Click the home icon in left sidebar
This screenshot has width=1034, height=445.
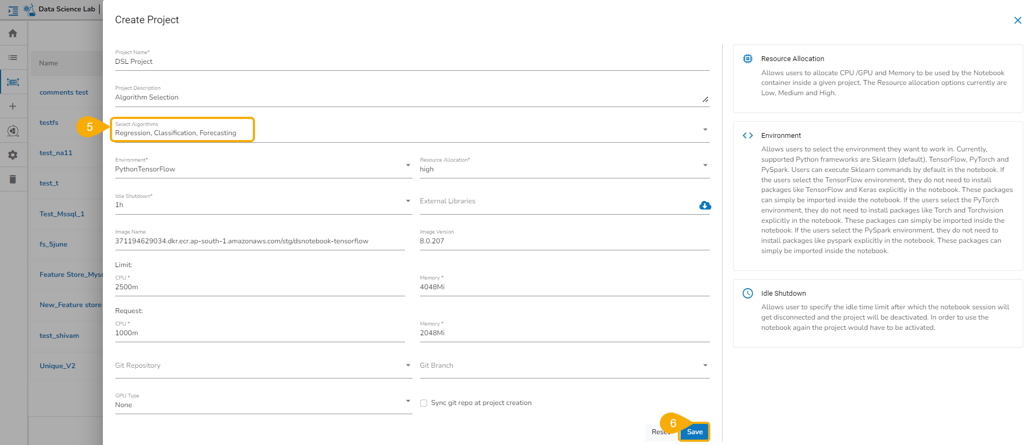tap(13, 34)
